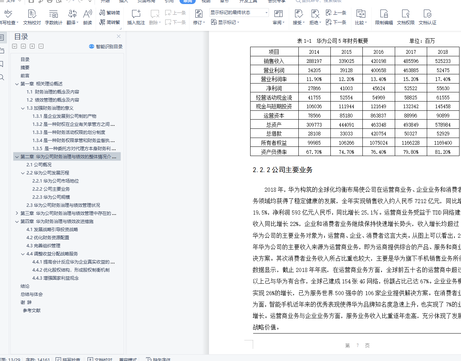Jump to 2.2.2 公司主要业务 heading
Screen dimensions: 461x361
pos(51,189)
